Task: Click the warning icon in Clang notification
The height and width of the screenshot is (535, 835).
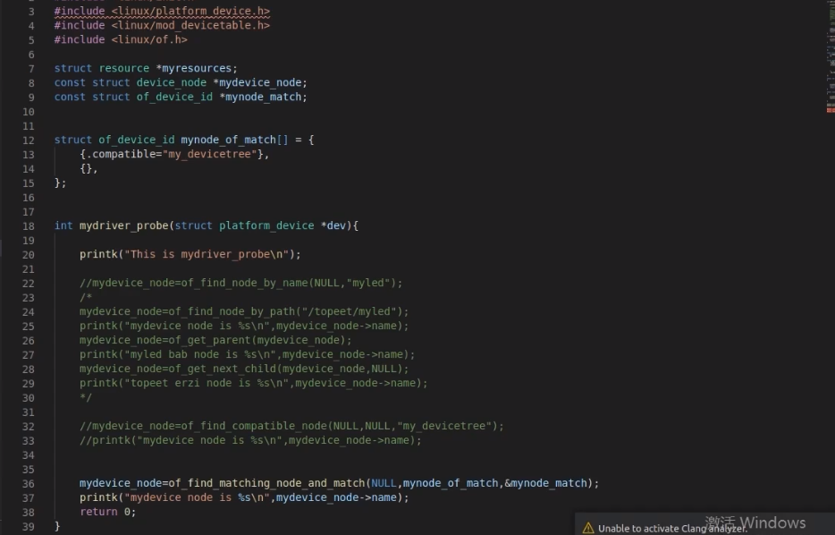Action: (588, 528)
